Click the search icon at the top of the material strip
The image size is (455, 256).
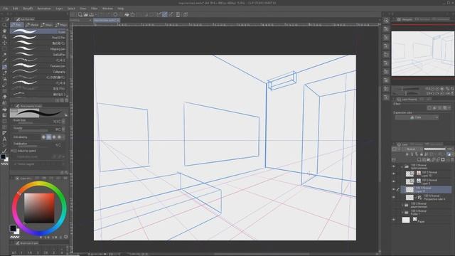pos(386,21)
